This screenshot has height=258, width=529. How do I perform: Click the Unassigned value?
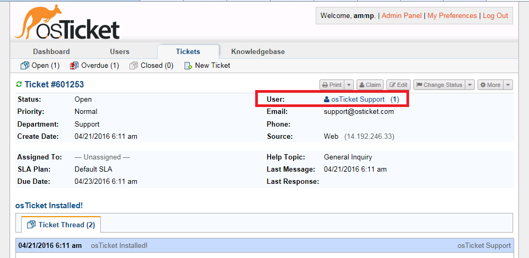pyautogui.click(x=102, y=157)
